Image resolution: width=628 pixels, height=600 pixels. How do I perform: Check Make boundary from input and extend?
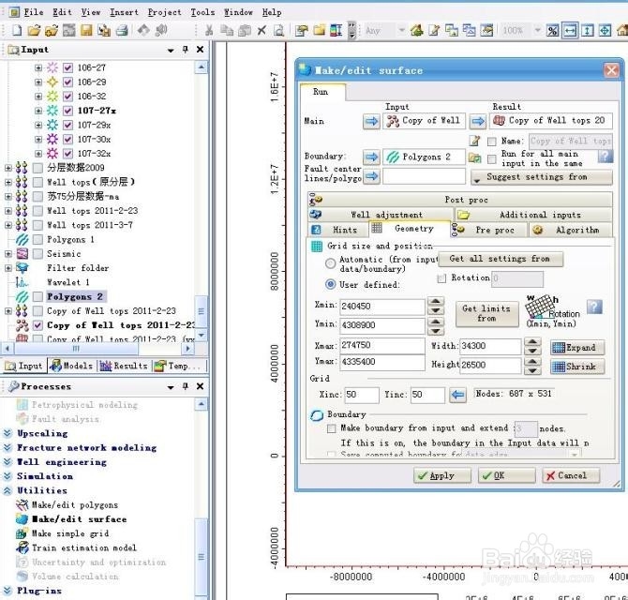(x=331, y=428)
